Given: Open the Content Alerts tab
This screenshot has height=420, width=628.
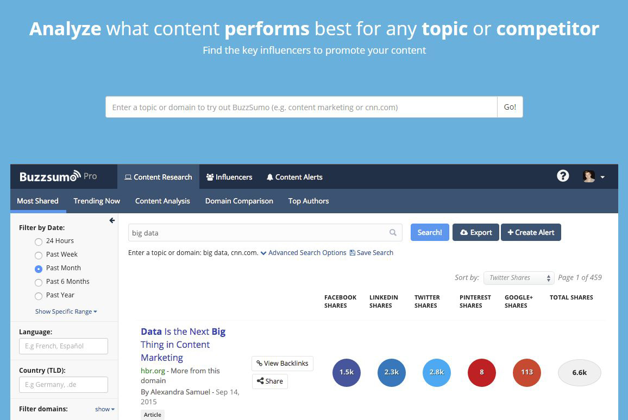Looking at the screenshot, I should tap(294, 177).
